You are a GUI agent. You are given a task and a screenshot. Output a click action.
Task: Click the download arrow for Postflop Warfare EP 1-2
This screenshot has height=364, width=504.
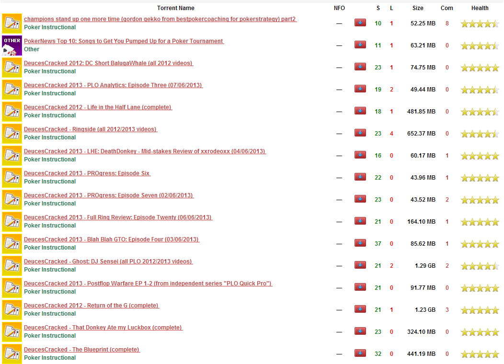(360, 287)
